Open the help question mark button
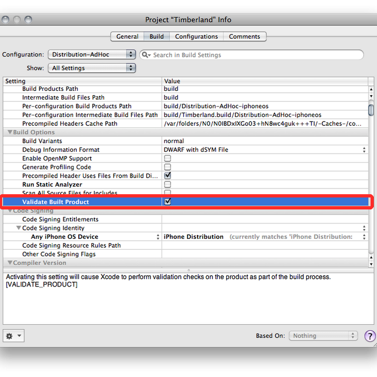Screen dimensions: 377x377 coord(370,336)
